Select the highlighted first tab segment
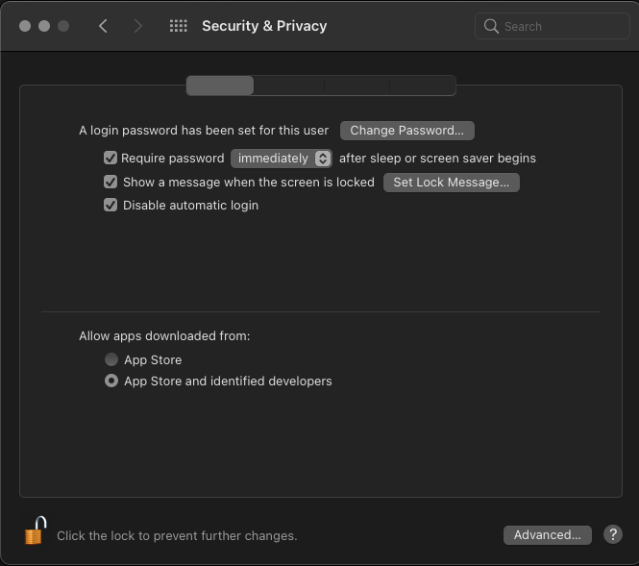The width and height of the screenshot is (639, 566). pos(220,86)
